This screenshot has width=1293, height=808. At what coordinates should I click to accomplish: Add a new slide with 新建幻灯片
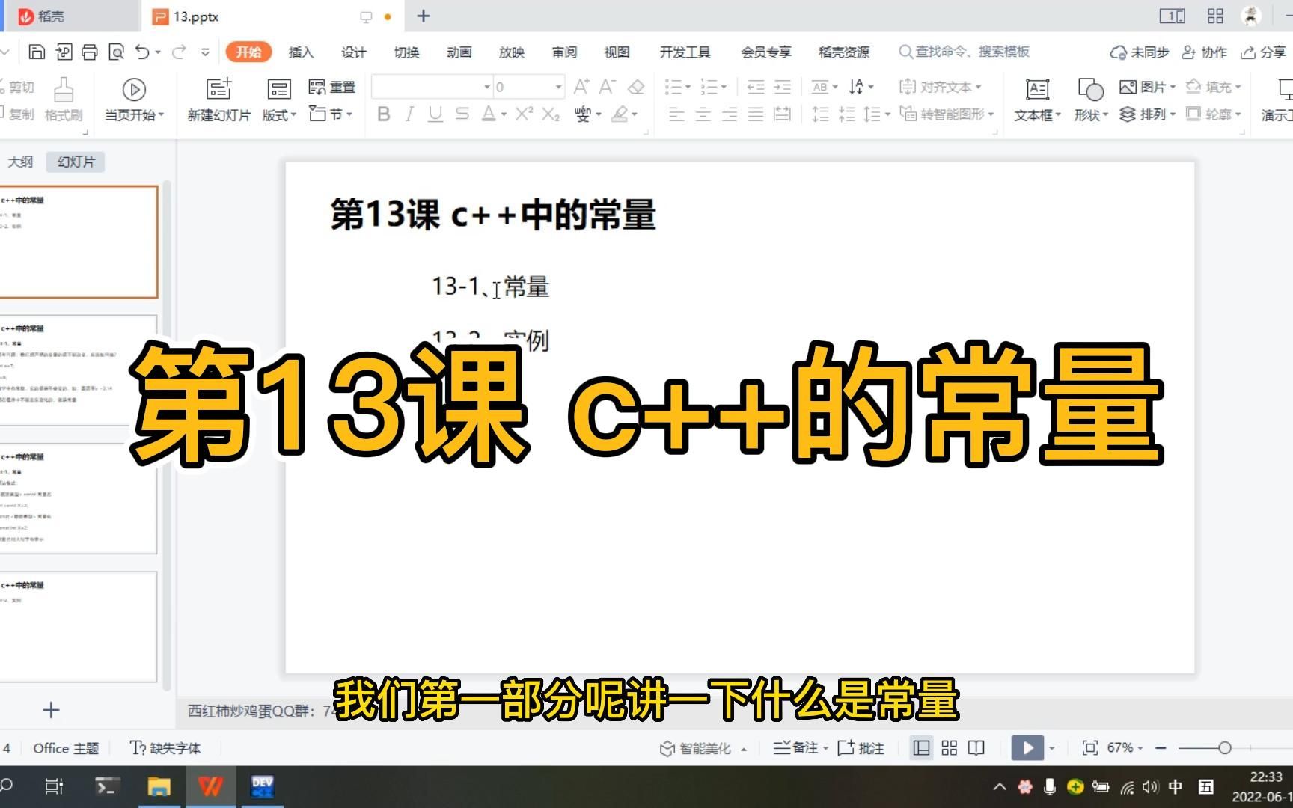coord(219,100)
